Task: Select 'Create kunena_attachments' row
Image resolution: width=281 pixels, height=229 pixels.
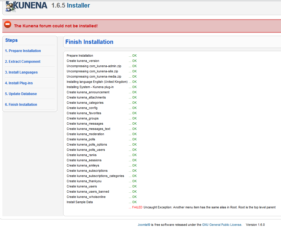Action: point(101,97)
